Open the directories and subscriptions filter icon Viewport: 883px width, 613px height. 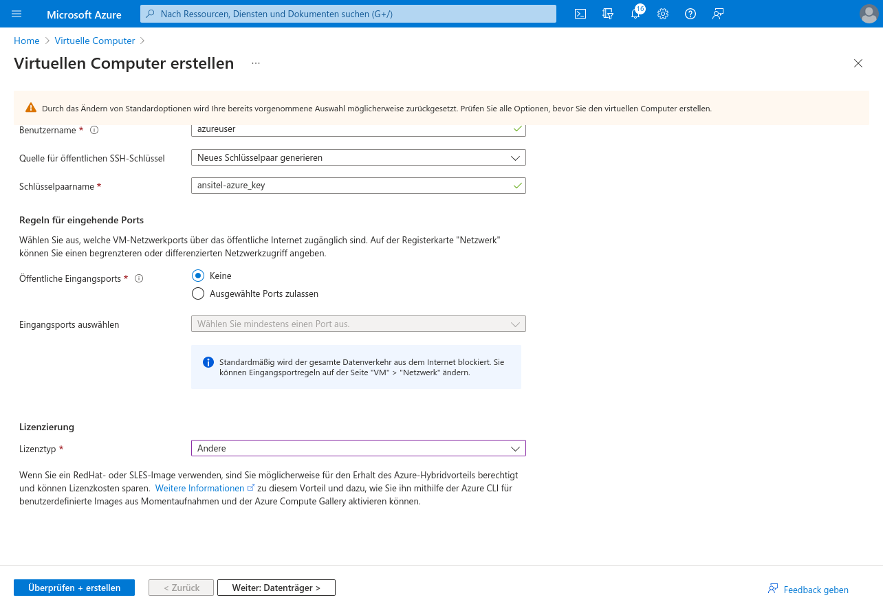[608, 14]
